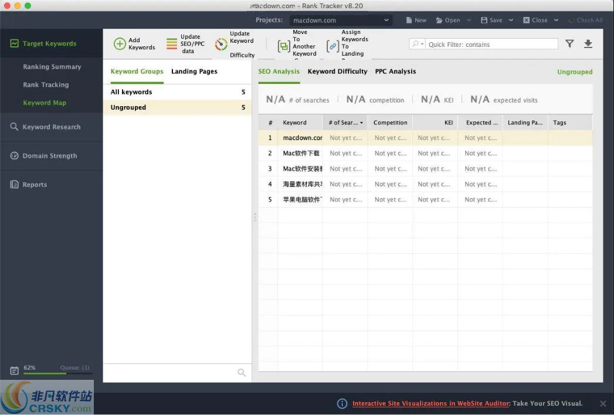Dismiss the bottom banner with X
Screen dimensions: 614x415
click(603, 403)
